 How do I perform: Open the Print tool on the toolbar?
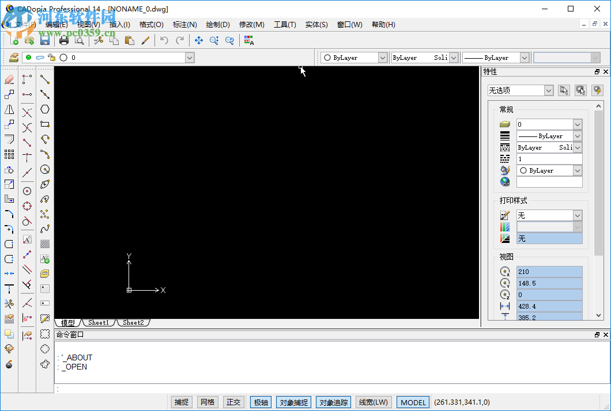(64, 40)
